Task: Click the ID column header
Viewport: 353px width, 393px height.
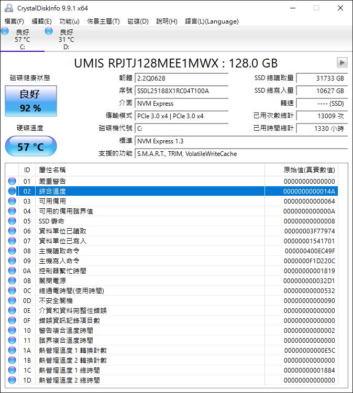Action: pos(27,170)
